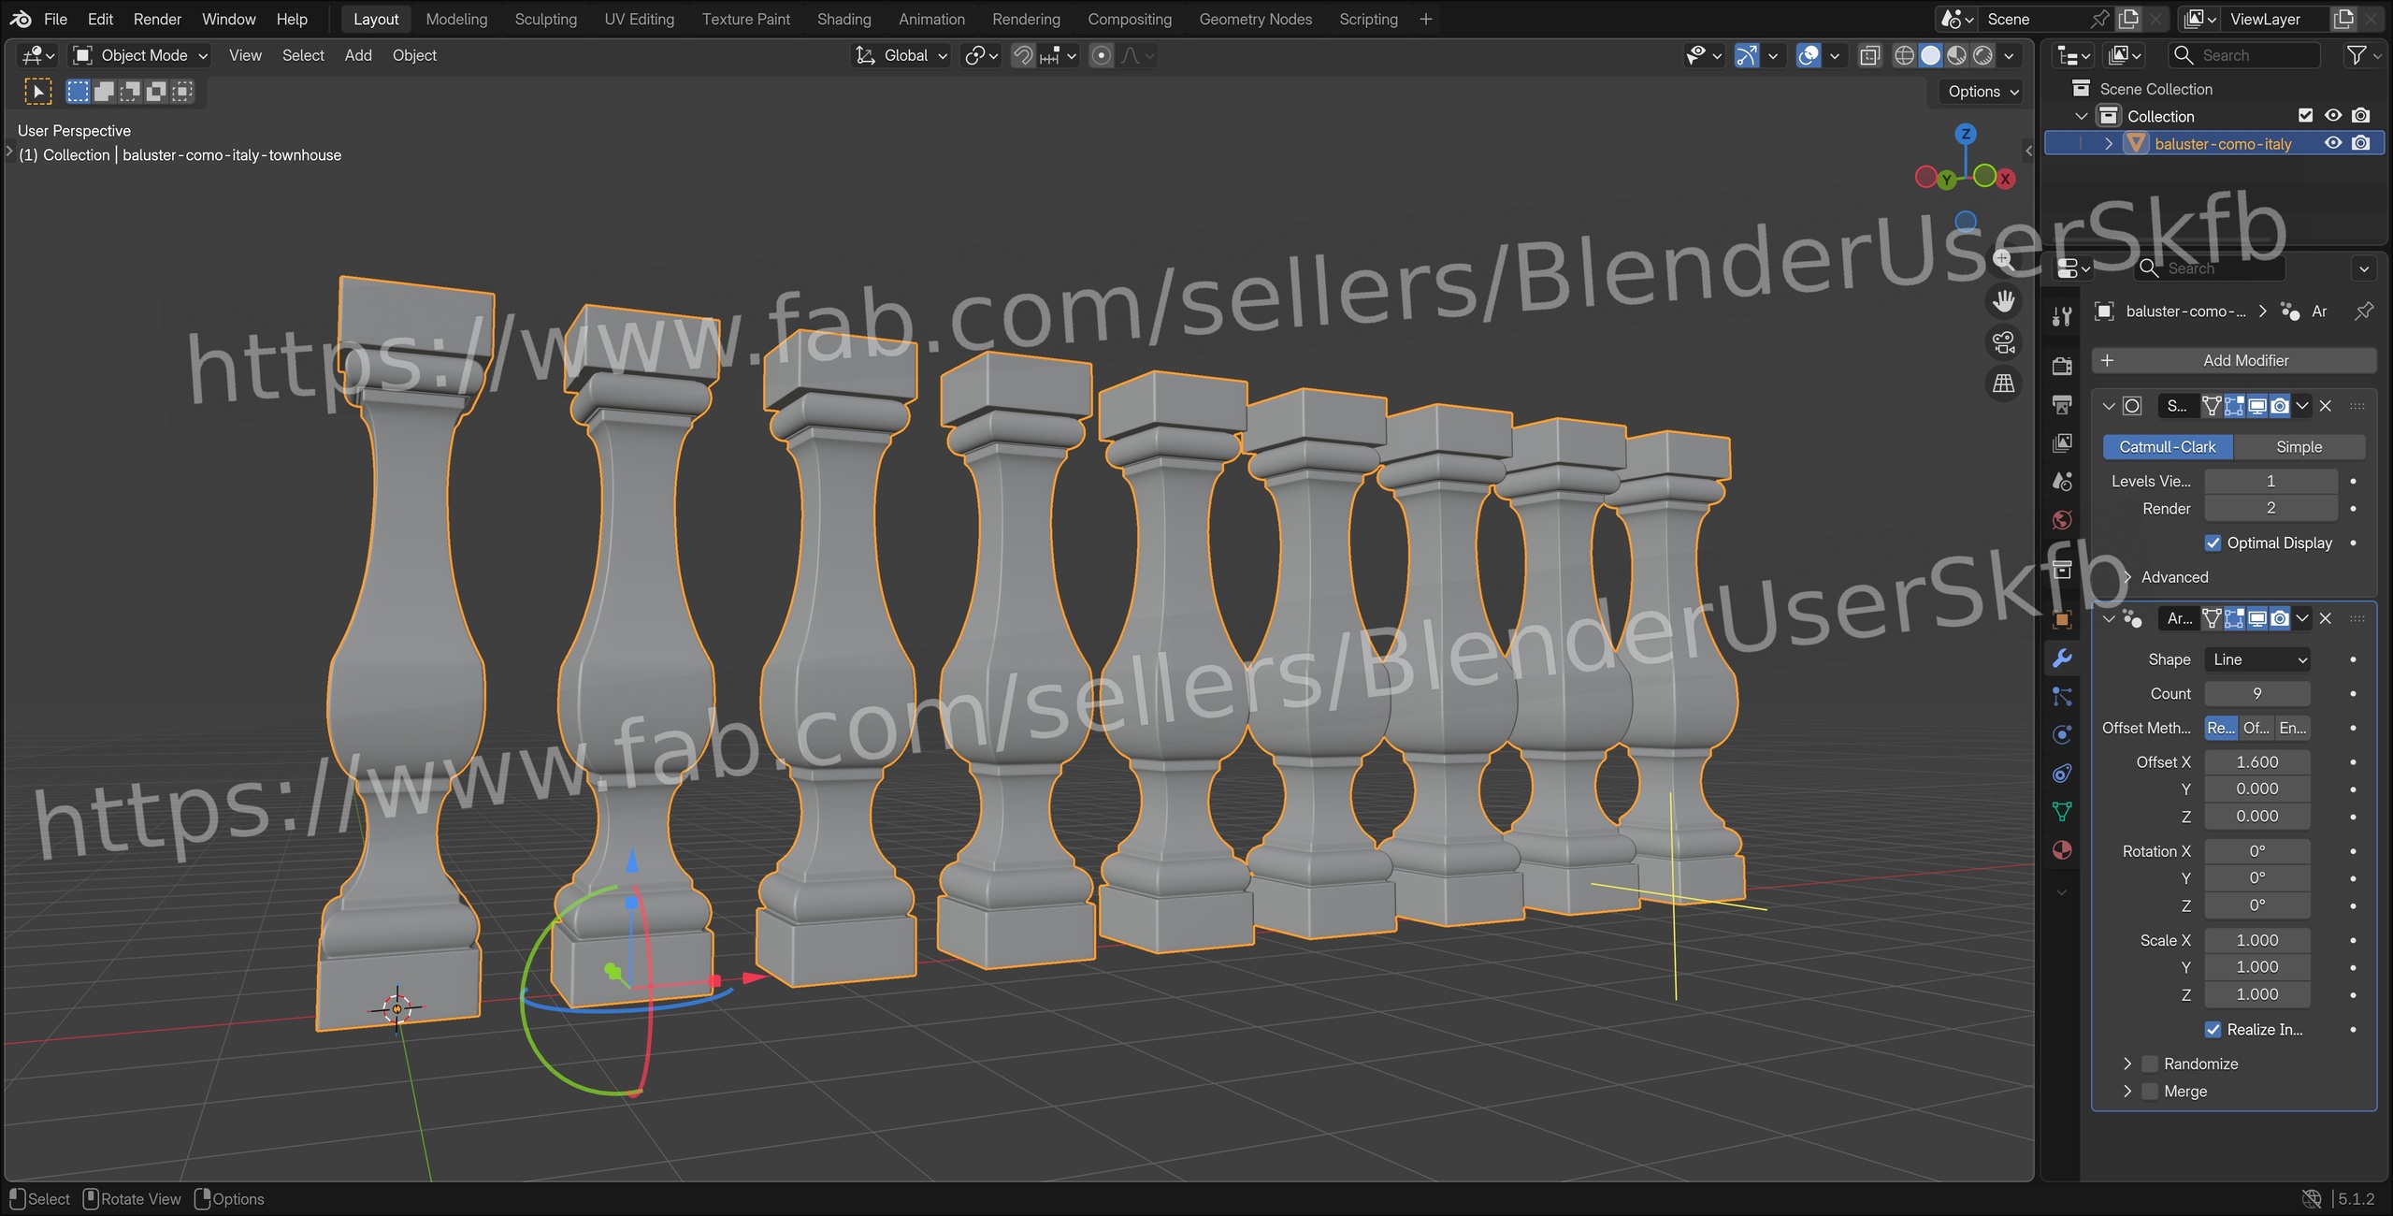
Task: Click the viewport pan hand icon
Action: click(x=2003, y=301)
